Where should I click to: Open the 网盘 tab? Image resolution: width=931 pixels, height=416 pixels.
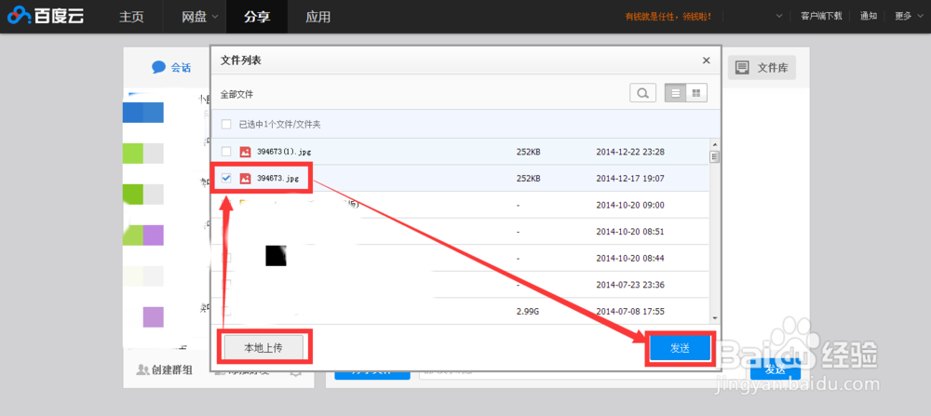[195, 17]
